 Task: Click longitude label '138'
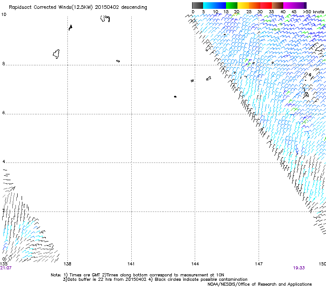point(67,264)
